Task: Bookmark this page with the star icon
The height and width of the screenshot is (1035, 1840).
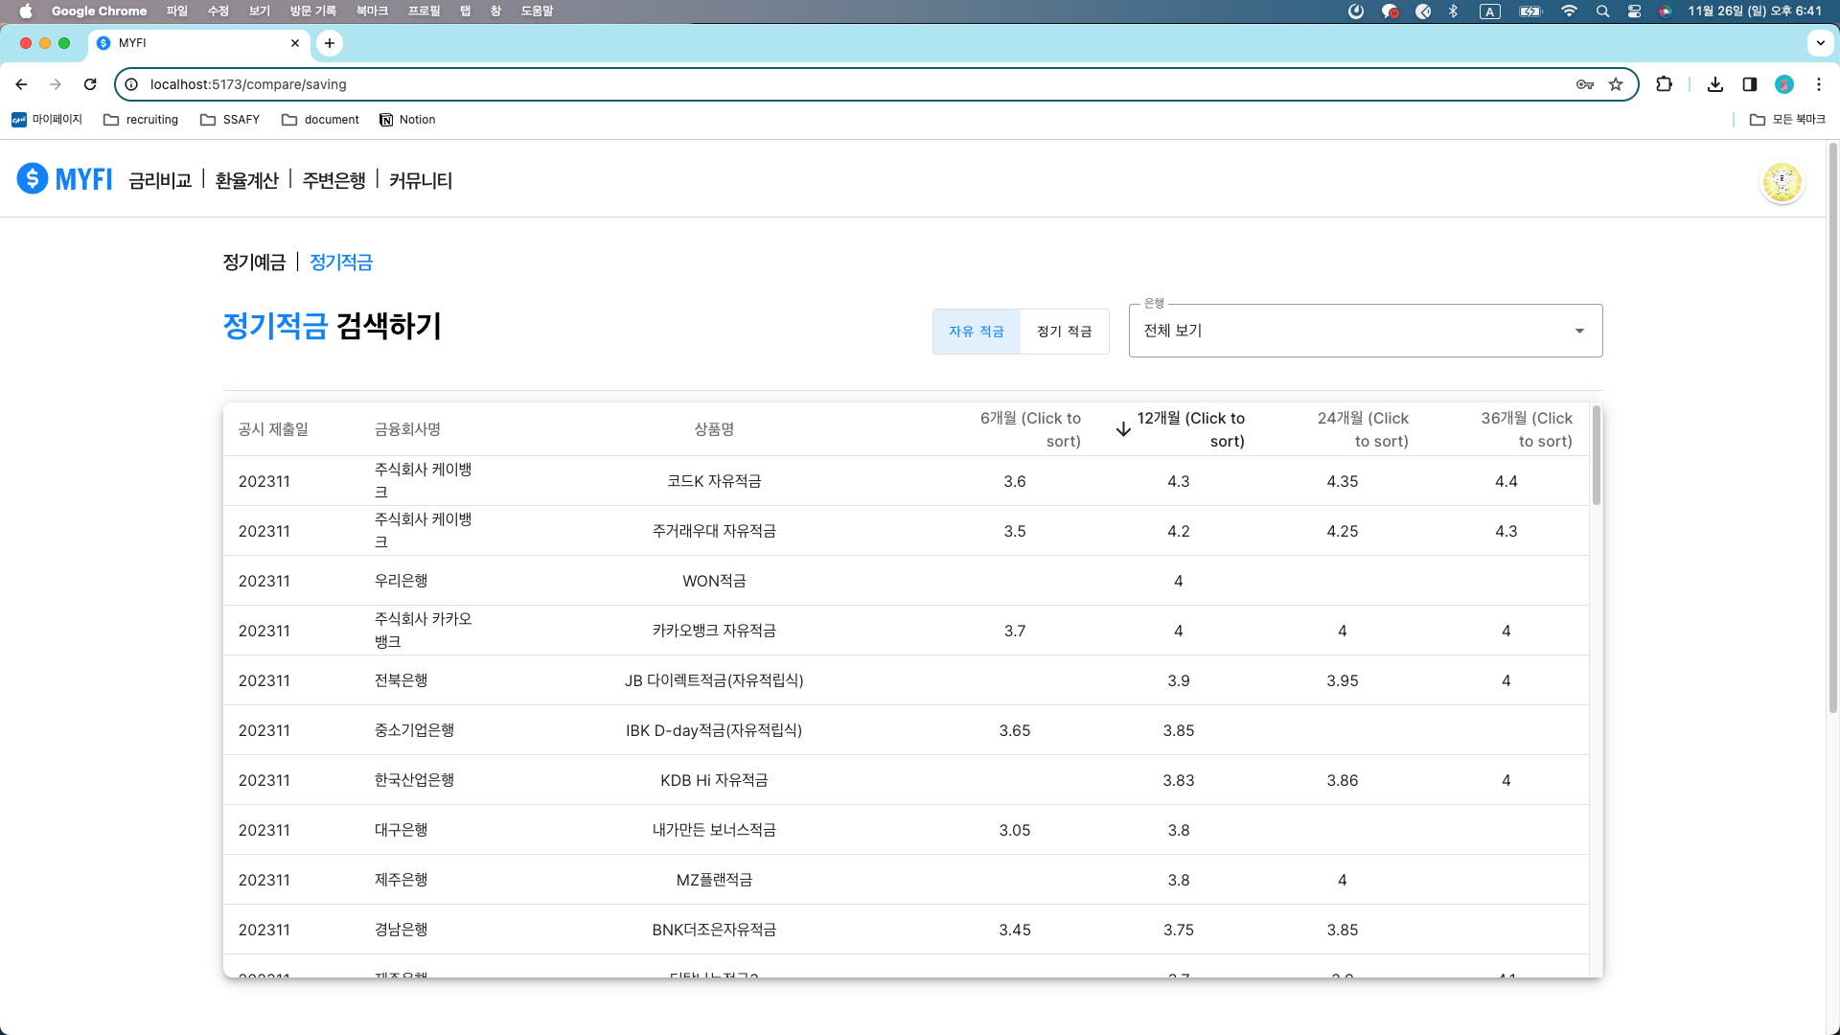Action: 1616,84
